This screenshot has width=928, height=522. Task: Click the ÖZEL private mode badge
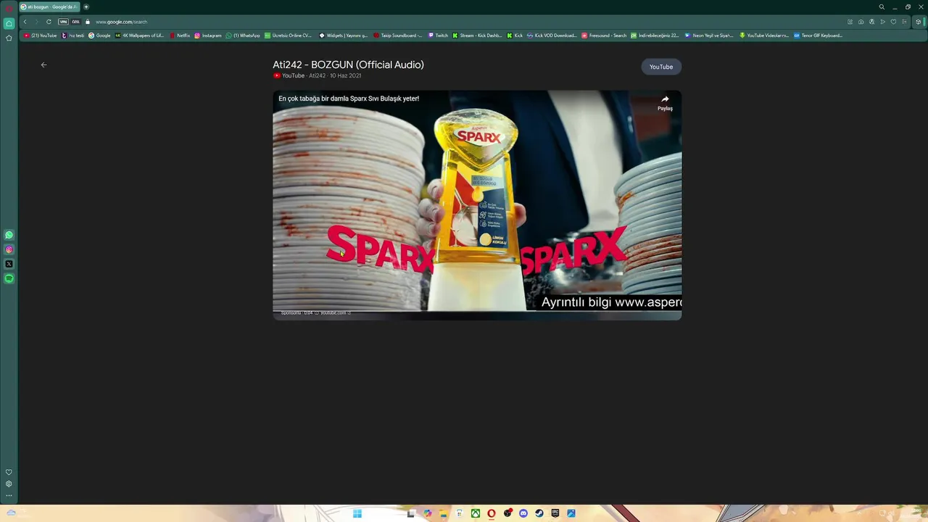[x=75, y=22]
